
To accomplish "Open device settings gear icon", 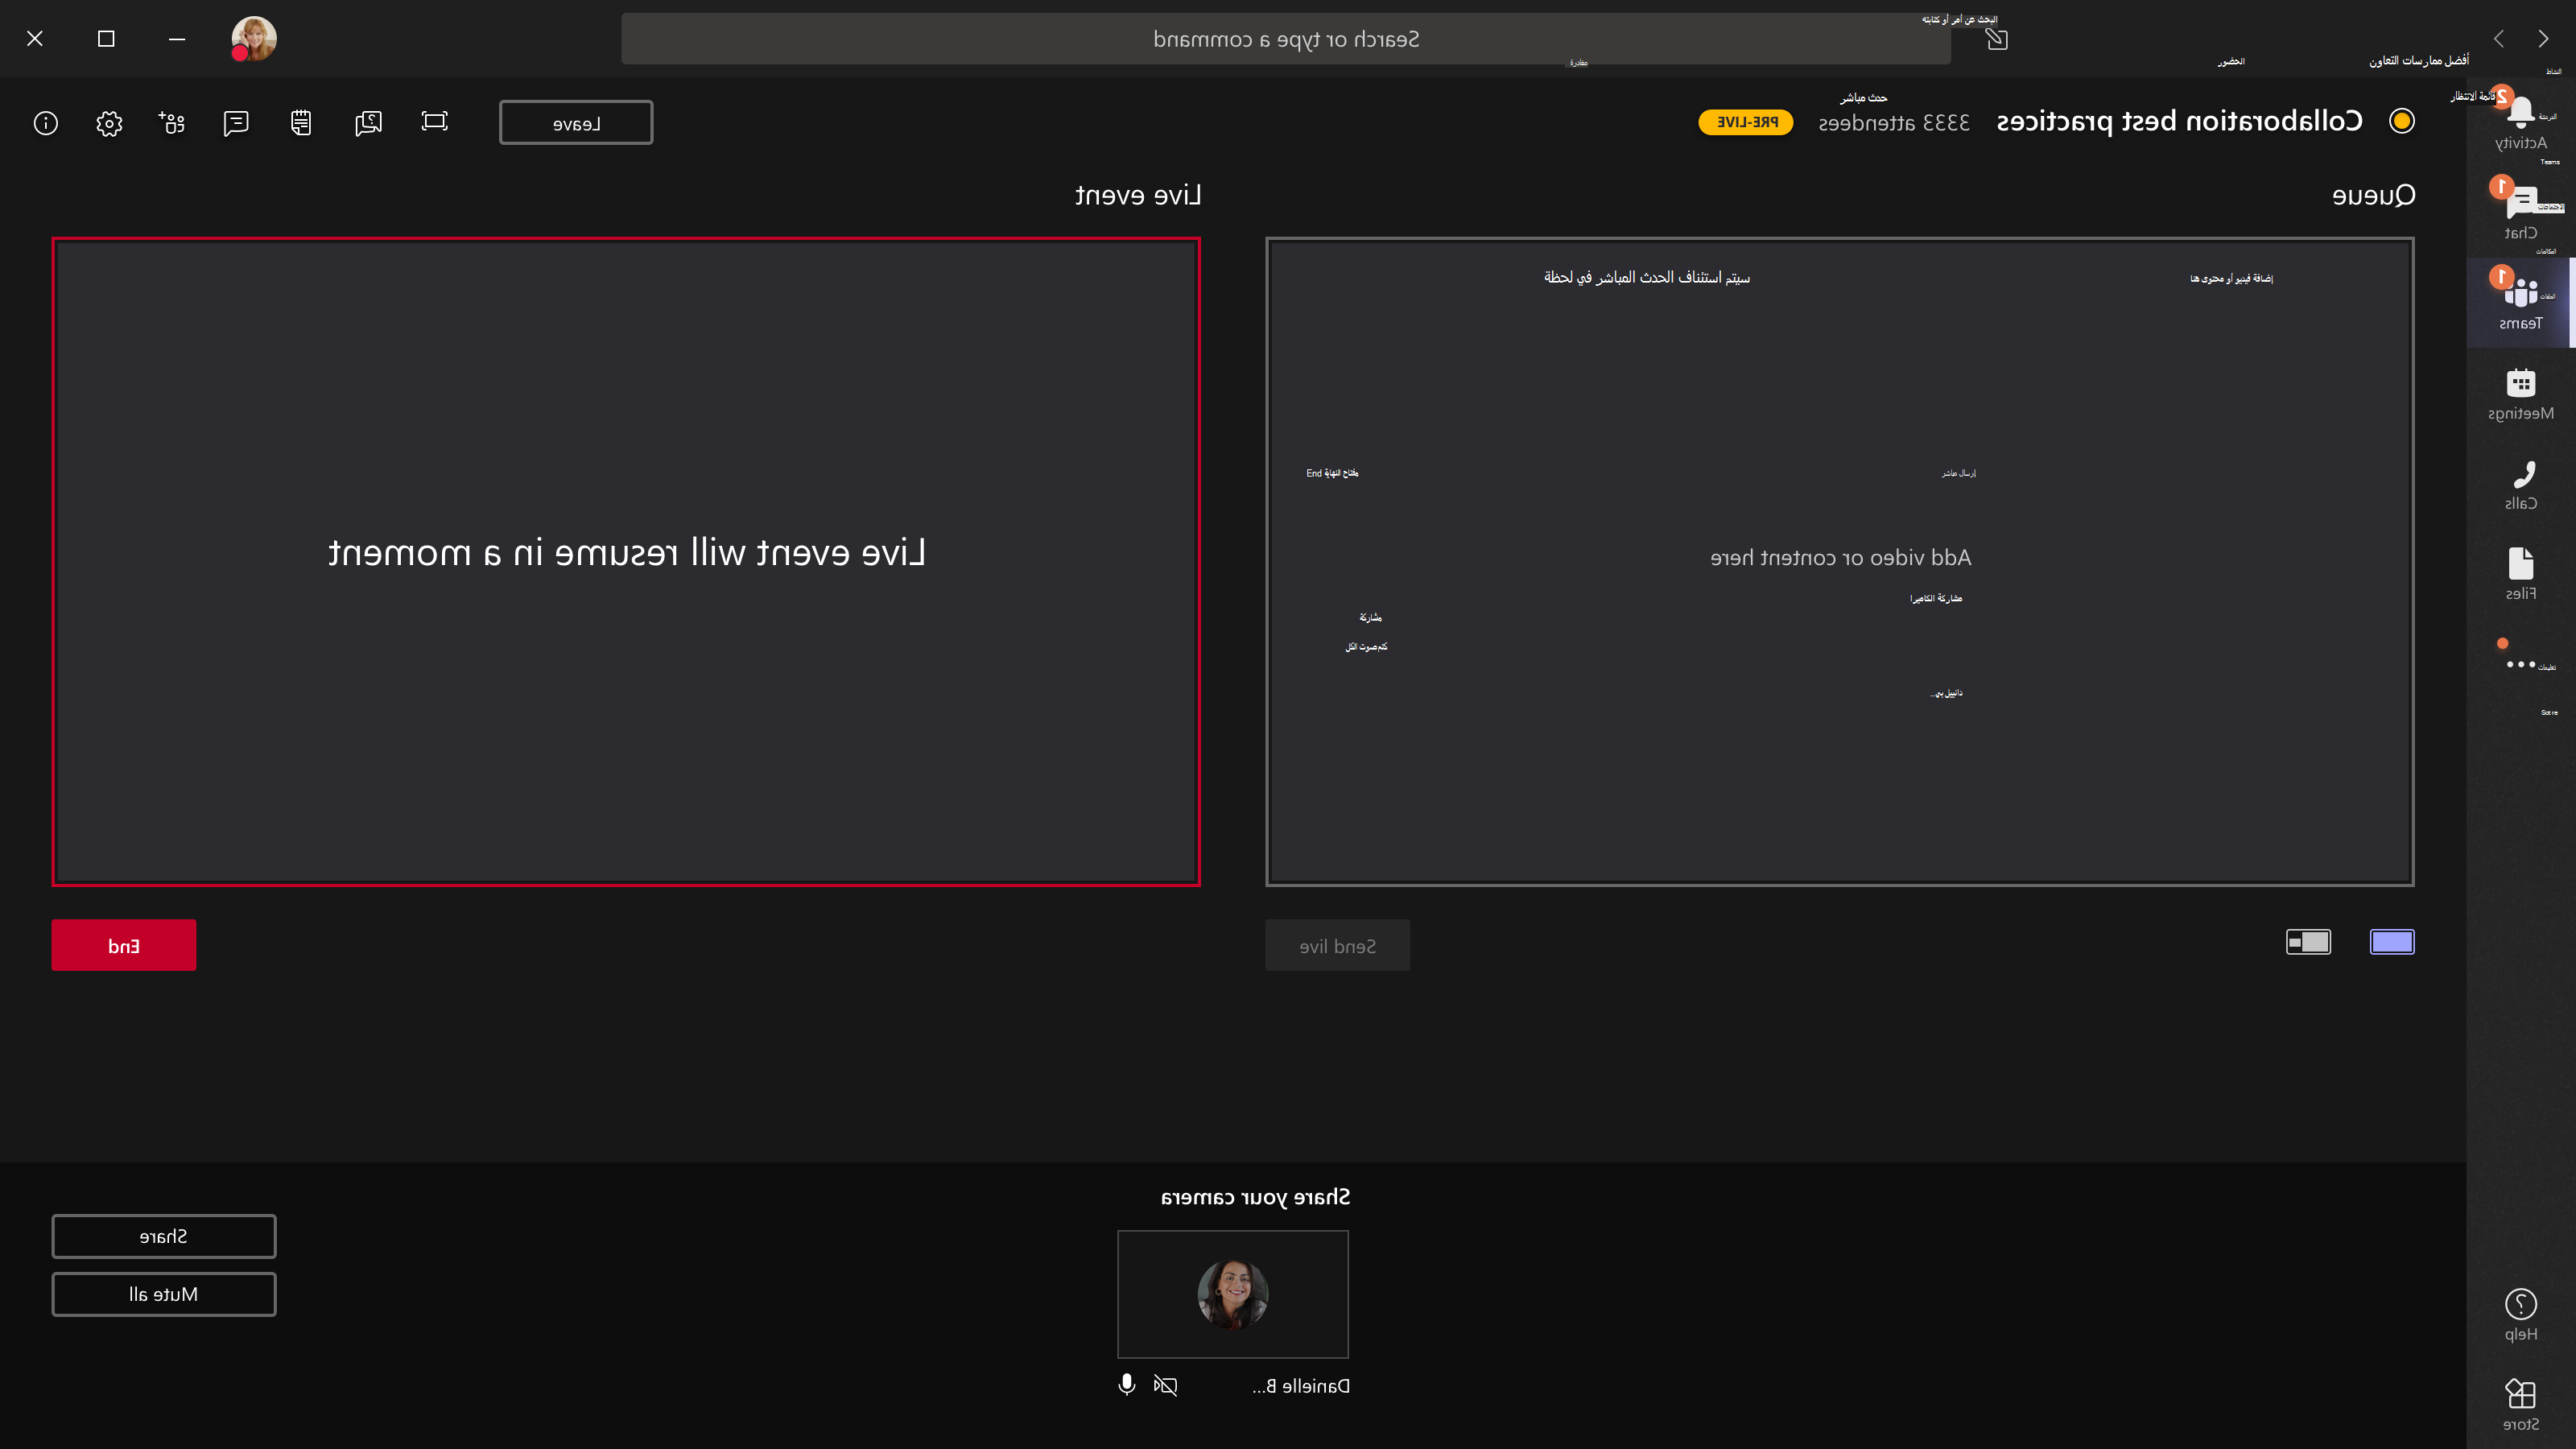I will [109, 123].
